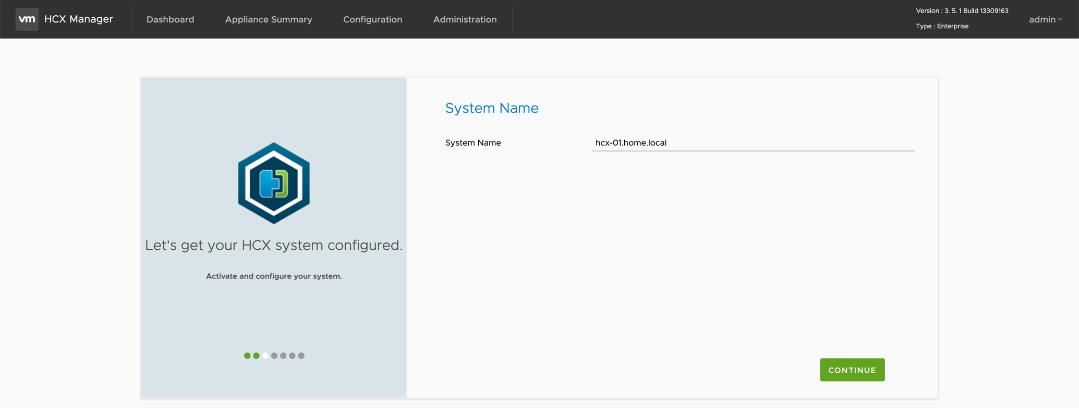
Task: Click the HCX Manager title text
Action: pos(78,19)
